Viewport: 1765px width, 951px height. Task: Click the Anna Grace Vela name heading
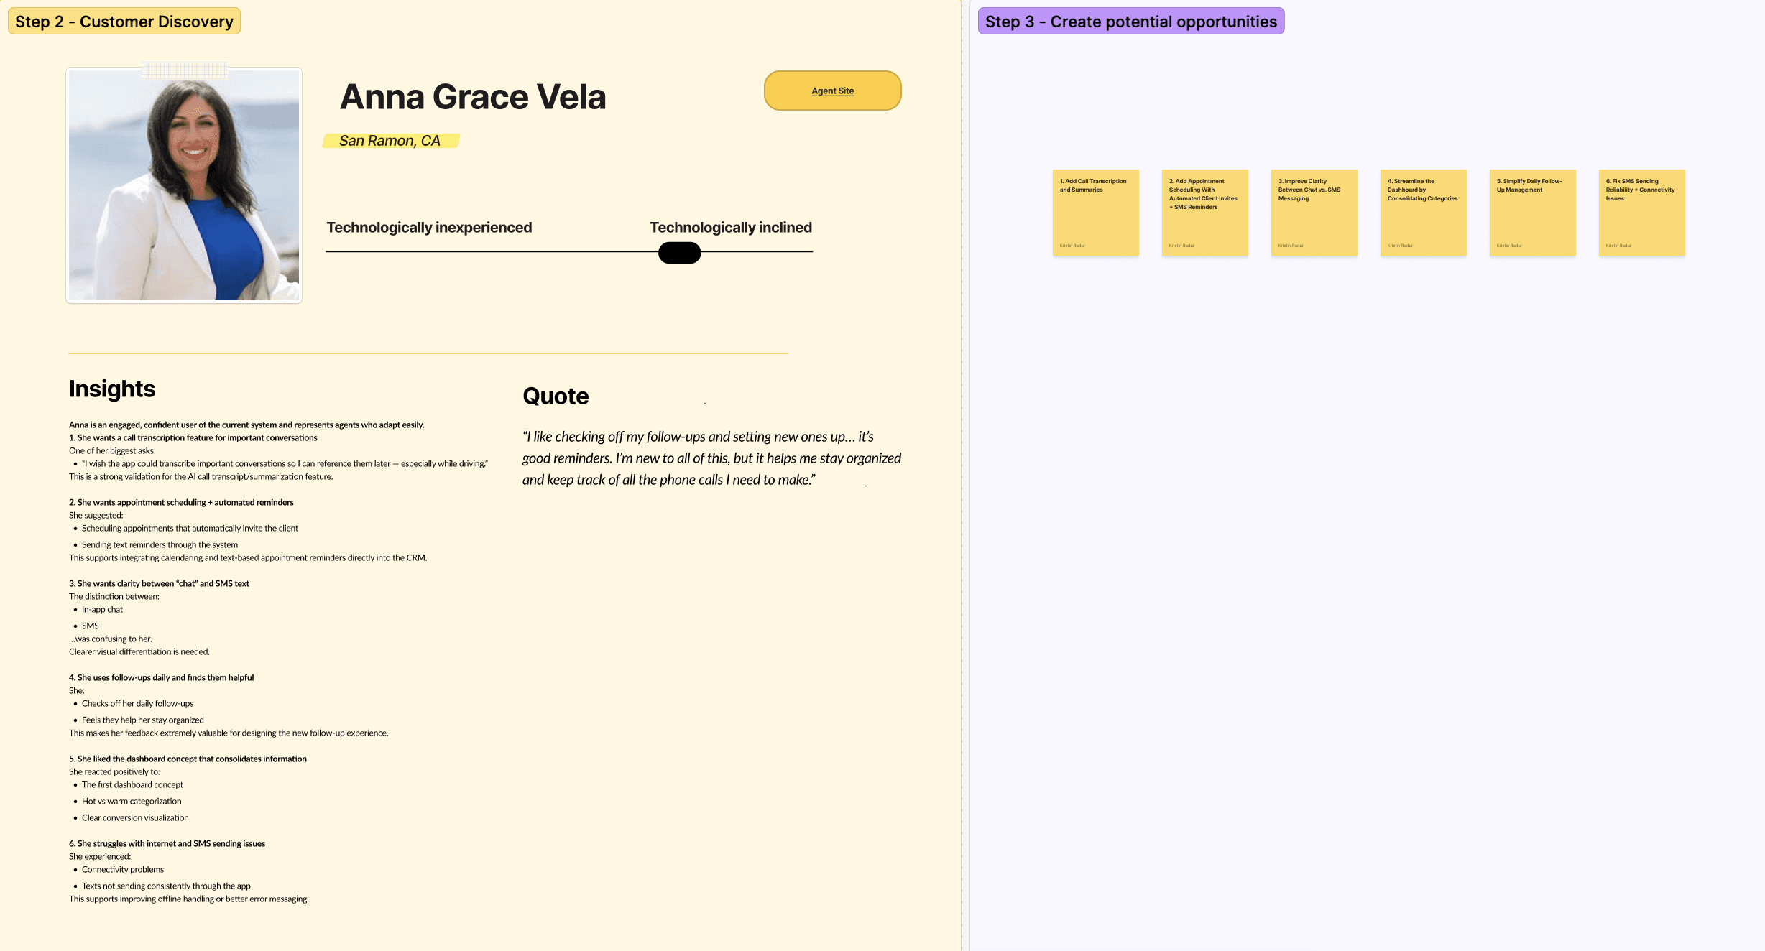[473, 97]
